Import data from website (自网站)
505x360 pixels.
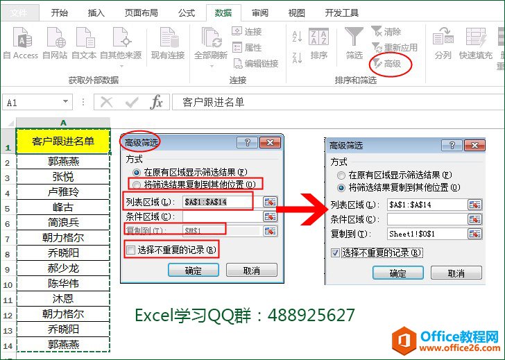[x=55, y=44]
